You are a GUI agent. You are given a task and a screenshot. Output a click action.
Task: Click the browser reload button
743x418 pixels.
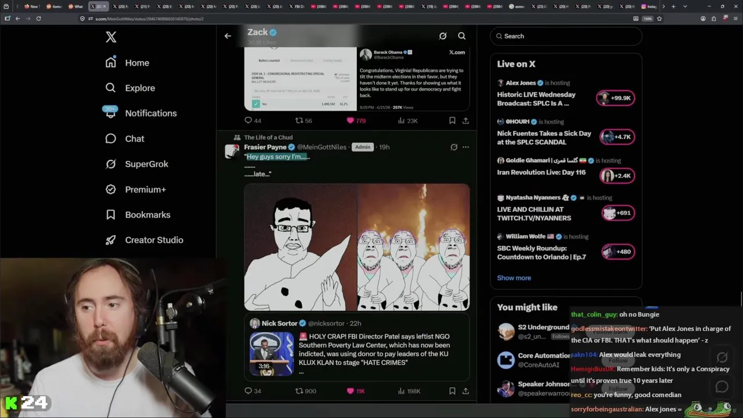[38, 19]
